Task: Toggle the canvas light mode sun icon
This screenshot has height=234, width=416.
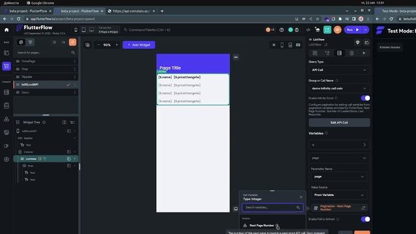Action: (274, 45)
